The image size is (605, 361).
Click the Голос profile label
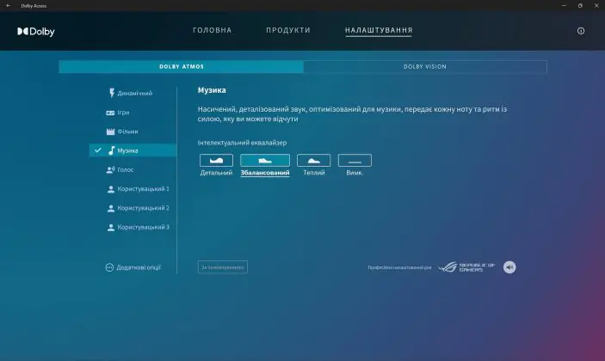coord(126,169)
